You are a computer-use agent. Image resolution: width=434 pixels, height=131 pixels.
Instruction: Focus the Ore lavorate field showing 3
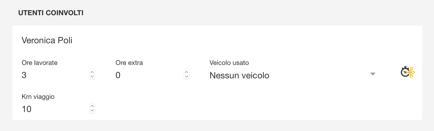55,75
